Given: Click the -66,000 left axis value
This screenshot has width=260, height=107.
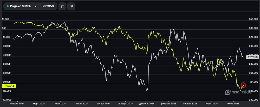Looking at the screenshot, I should click(6, 64).
